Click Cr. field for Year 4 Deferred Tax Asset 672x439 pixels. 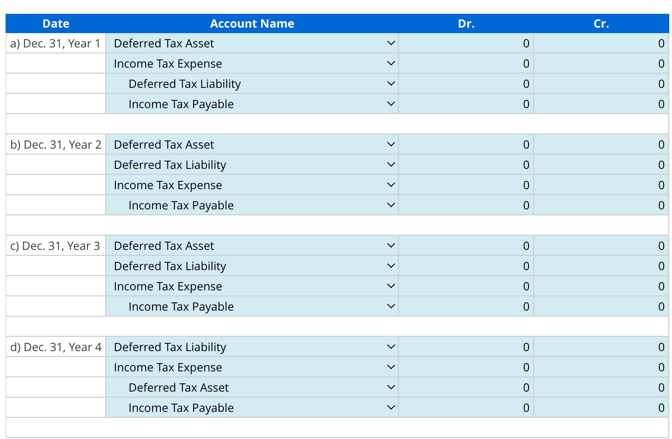click(x=601, y=387)
